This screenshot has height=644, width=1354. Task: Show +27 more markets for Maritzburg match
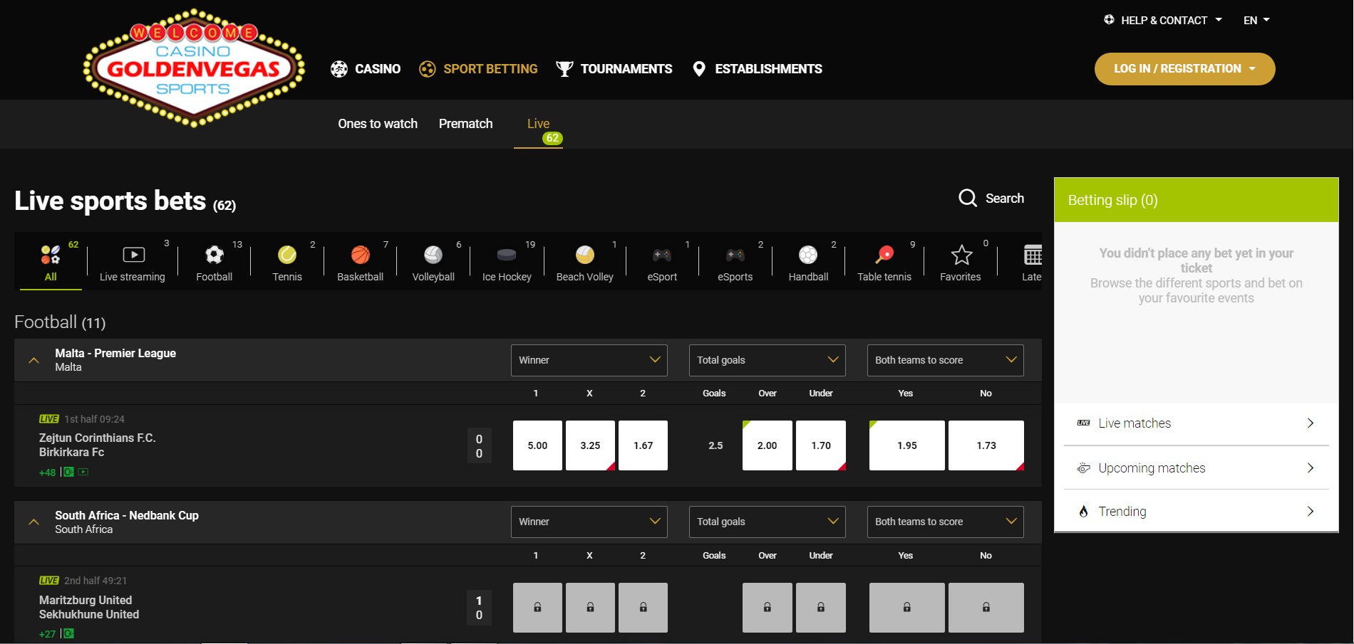point(47,634)
